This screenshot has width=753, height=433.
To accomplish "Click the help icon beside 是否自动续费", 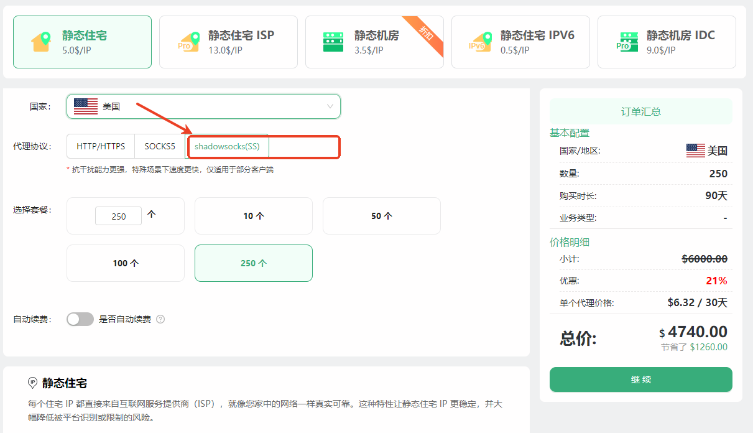I will 160,319.
